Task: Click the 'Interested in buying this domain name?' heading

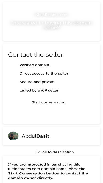Action: click(51, 25)
